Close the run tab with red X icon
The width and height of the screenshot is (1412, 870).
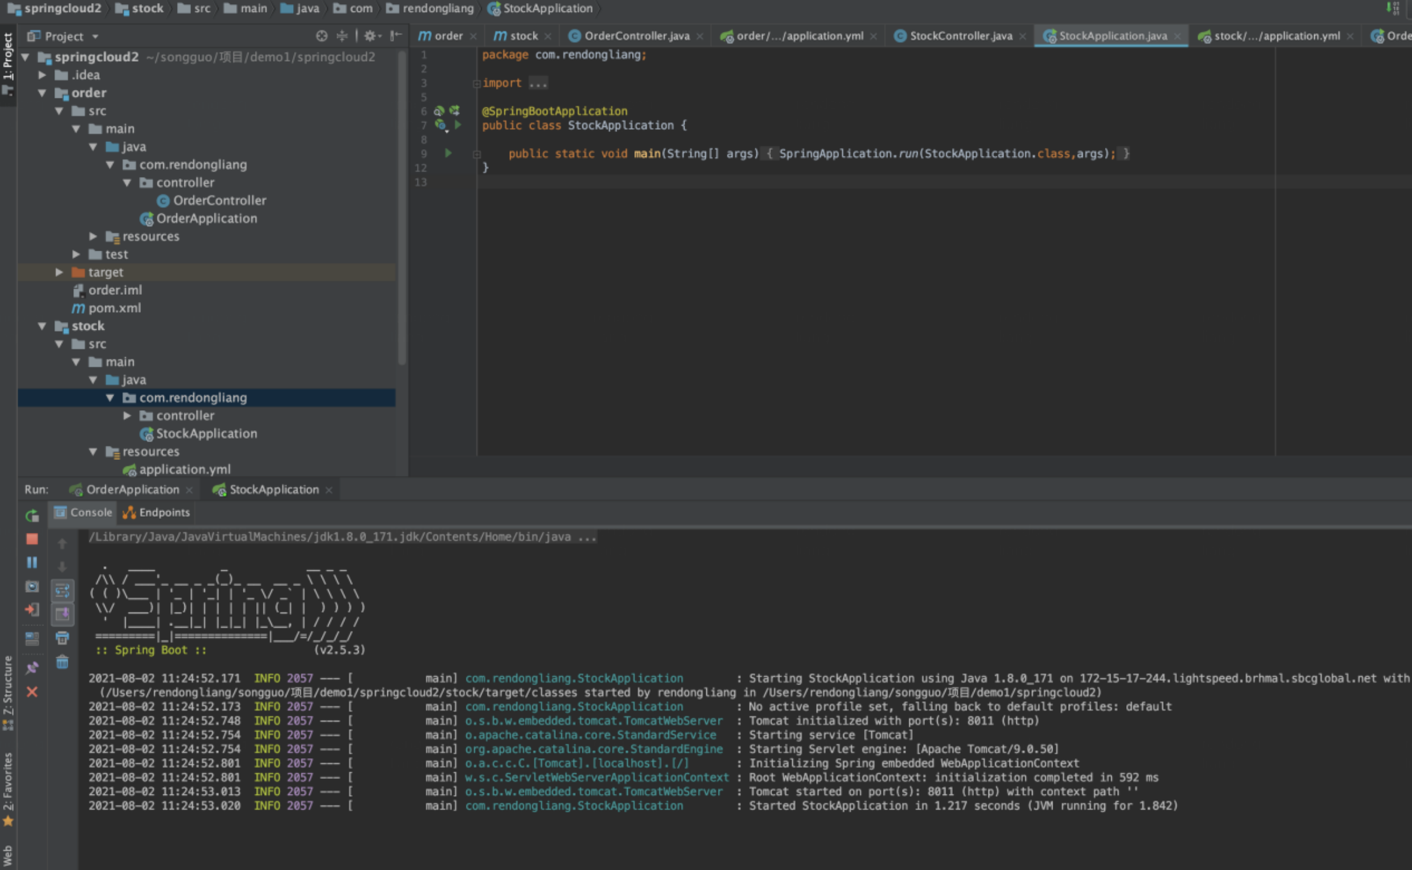[x=32, y=692]
